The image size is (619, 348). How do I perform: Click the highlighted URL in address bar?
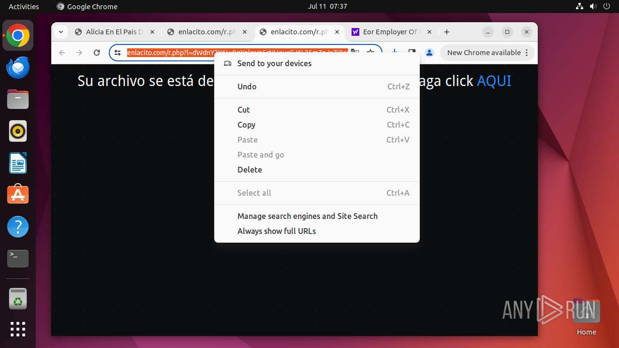point(237,53)
